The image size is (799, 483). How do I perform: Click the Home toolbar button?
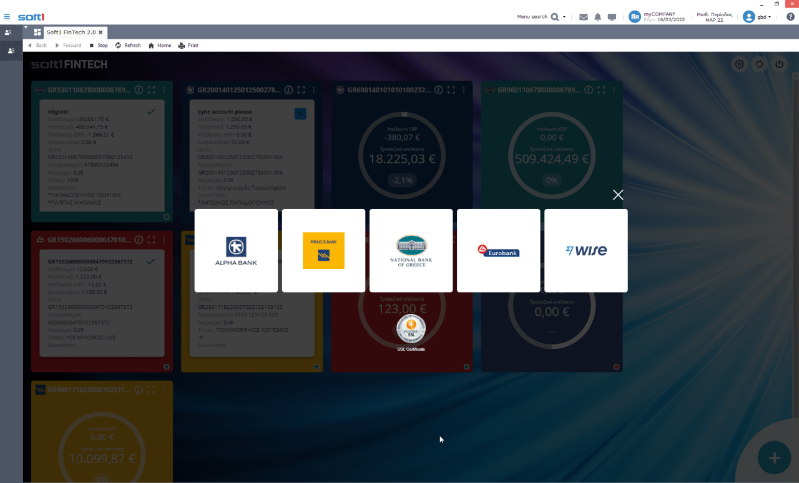tap(160, 46)
